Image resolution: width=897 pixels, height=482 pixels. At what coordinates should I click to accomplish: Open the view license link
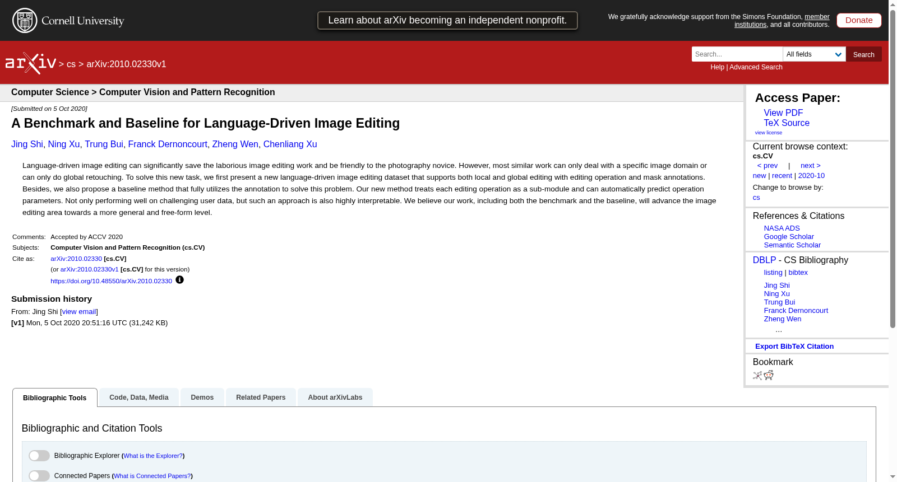(769, 133)
